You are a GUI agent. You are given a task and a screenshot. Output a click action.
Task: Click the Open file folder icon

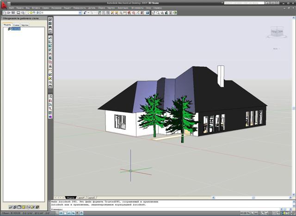pos(9,13)
